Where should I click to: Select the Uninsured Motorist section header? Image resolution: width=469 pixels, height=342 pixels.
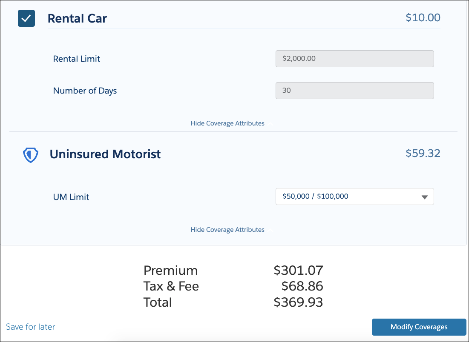pyautogui.click(x=105, y=154)
